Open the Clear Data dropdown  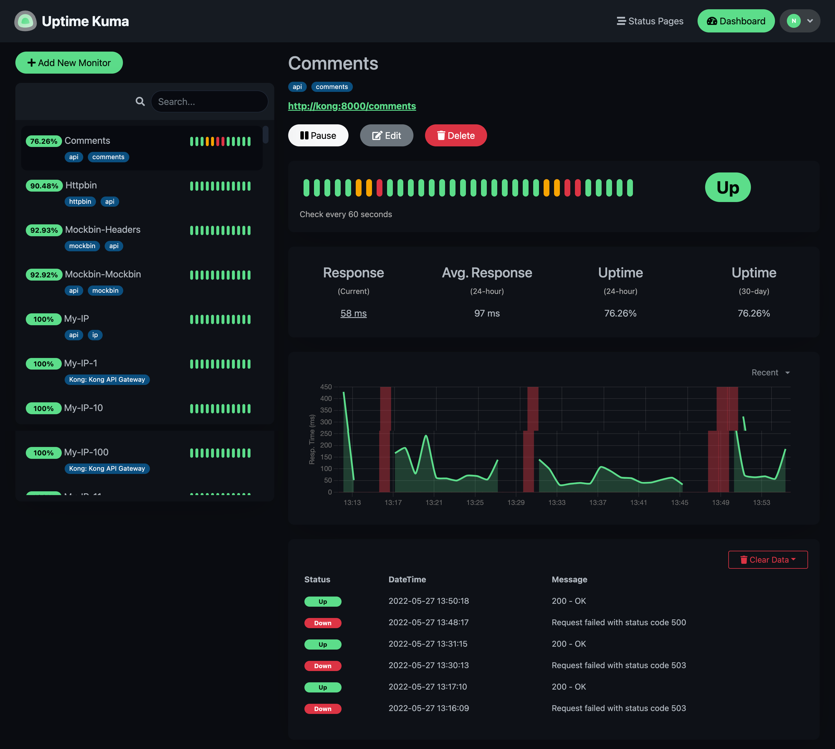click(768, 560)
